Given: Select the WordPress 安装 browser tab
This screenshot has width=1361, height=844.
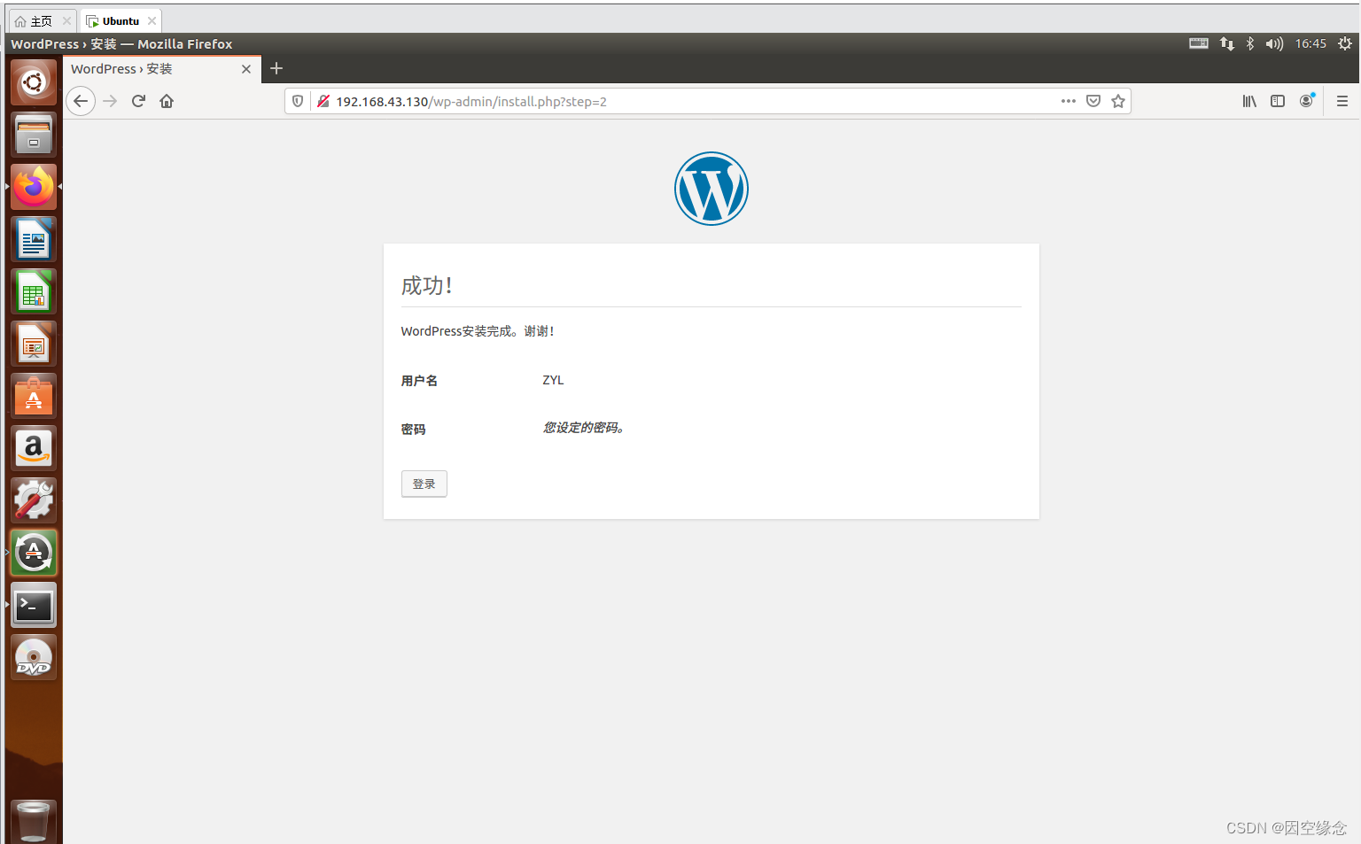Looking at the screenshot, I should click(x=142, y=68).
